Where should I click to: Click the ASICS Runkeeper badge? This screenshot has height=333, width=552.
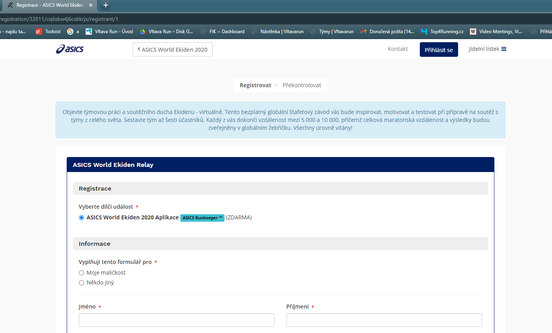pyautogui.click(x=202, y=218)
